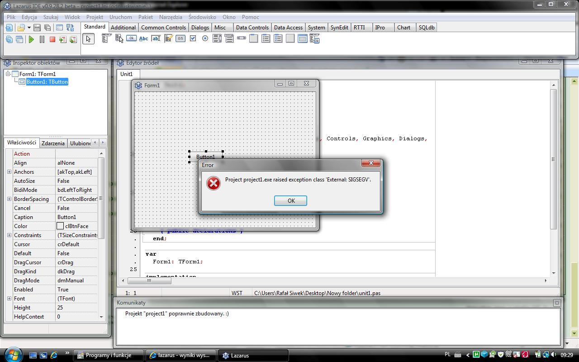The image size is (579, 362).
Task: Click the Windows Start orb
Action: tap(13, 354)
